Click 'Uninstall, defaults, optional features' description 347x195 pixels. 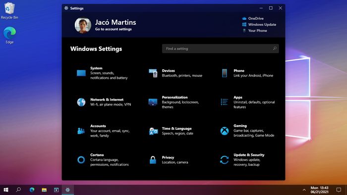tap(254, 104)
